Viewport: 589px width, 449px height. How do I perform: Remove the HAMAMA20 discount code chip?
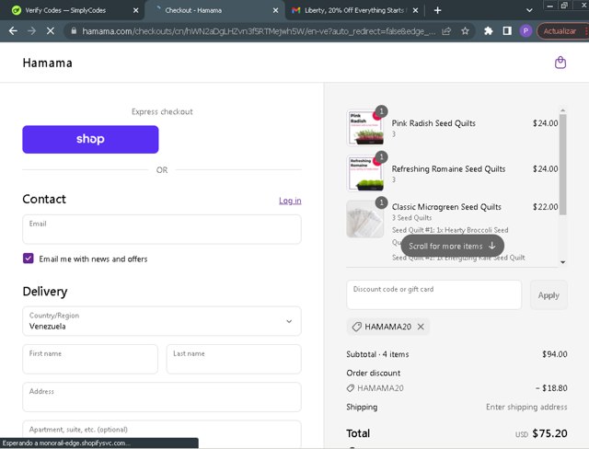click(421, 327)
